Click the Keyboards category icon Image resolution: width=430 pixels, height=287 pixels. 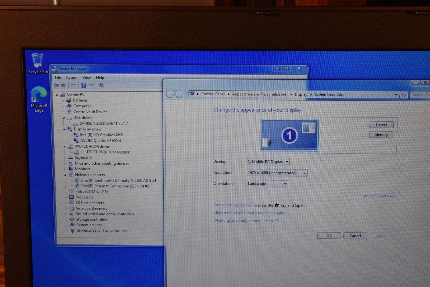click(x=70, y=158)
